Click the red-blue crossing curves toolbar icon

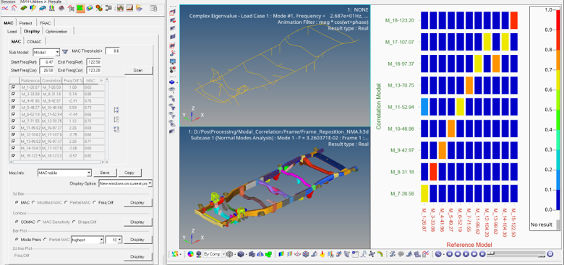[5, 7]
